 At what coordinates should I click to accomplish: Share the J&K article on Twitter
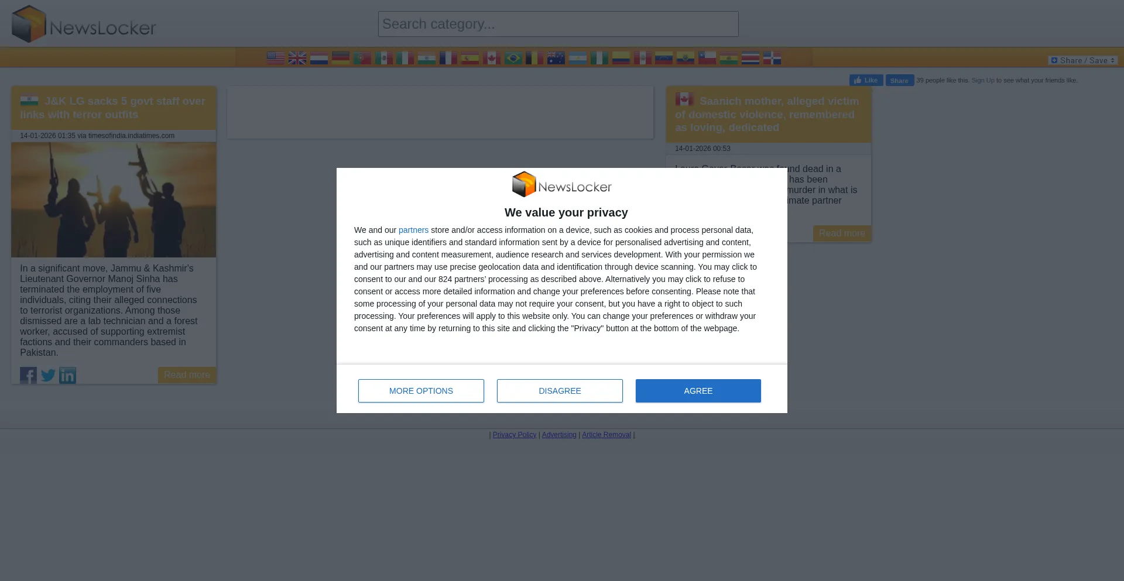[x=48, y=375]
